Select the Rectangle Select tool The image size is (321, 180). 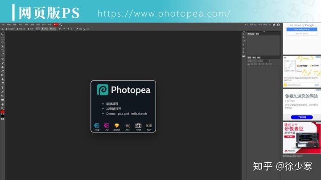[x=3, y=39]
